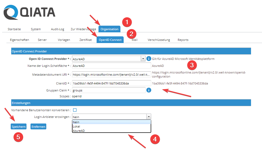Open the Organisation tab
This screenshot has height=162, width=262.
tap(109, 29)
